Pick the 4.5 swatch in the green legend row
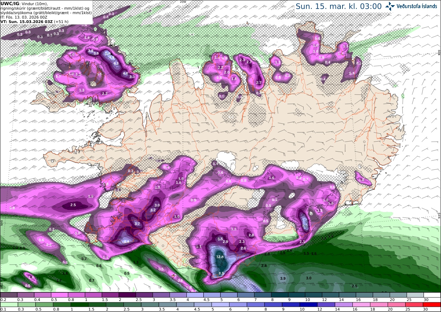The height and width of the screenshot is (312, 441). (203, 304)
